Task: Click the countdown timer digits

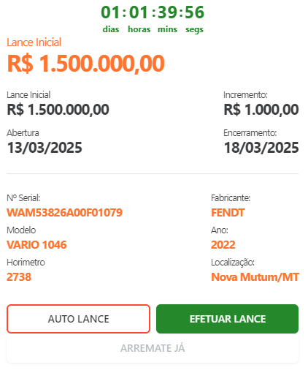Action: point(153,12)
